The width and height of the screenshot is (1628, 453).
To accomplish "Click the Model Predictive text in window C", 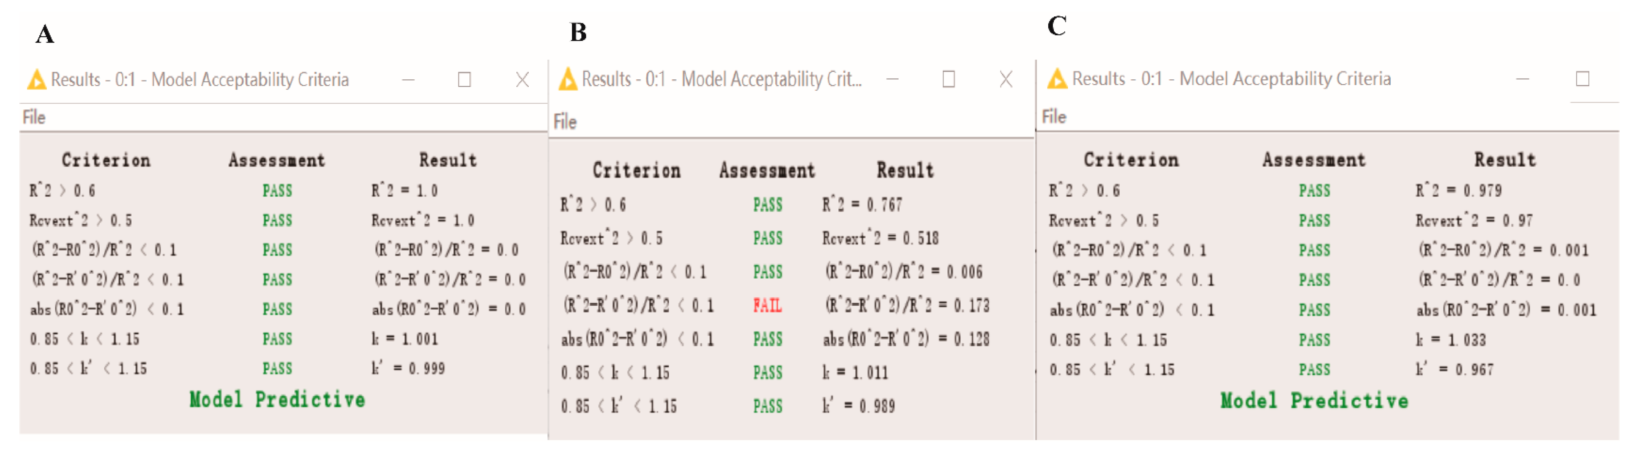I will click(1314, 400).
